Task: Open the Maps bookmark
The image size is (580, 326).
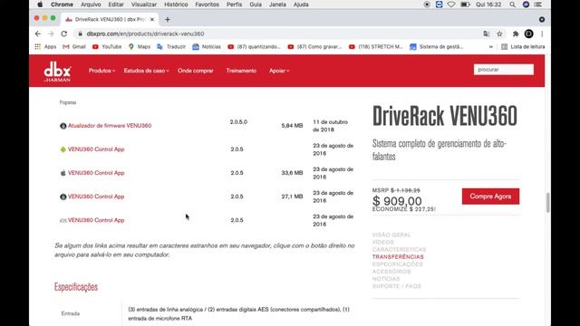Action: pyautogui.click(x=140, y=47)
